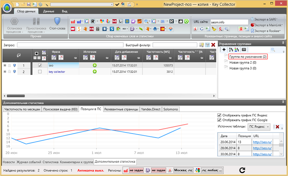Open the Релевантные страницы tab
This screenshot has height=176, width=288.
tap(121, 109)
